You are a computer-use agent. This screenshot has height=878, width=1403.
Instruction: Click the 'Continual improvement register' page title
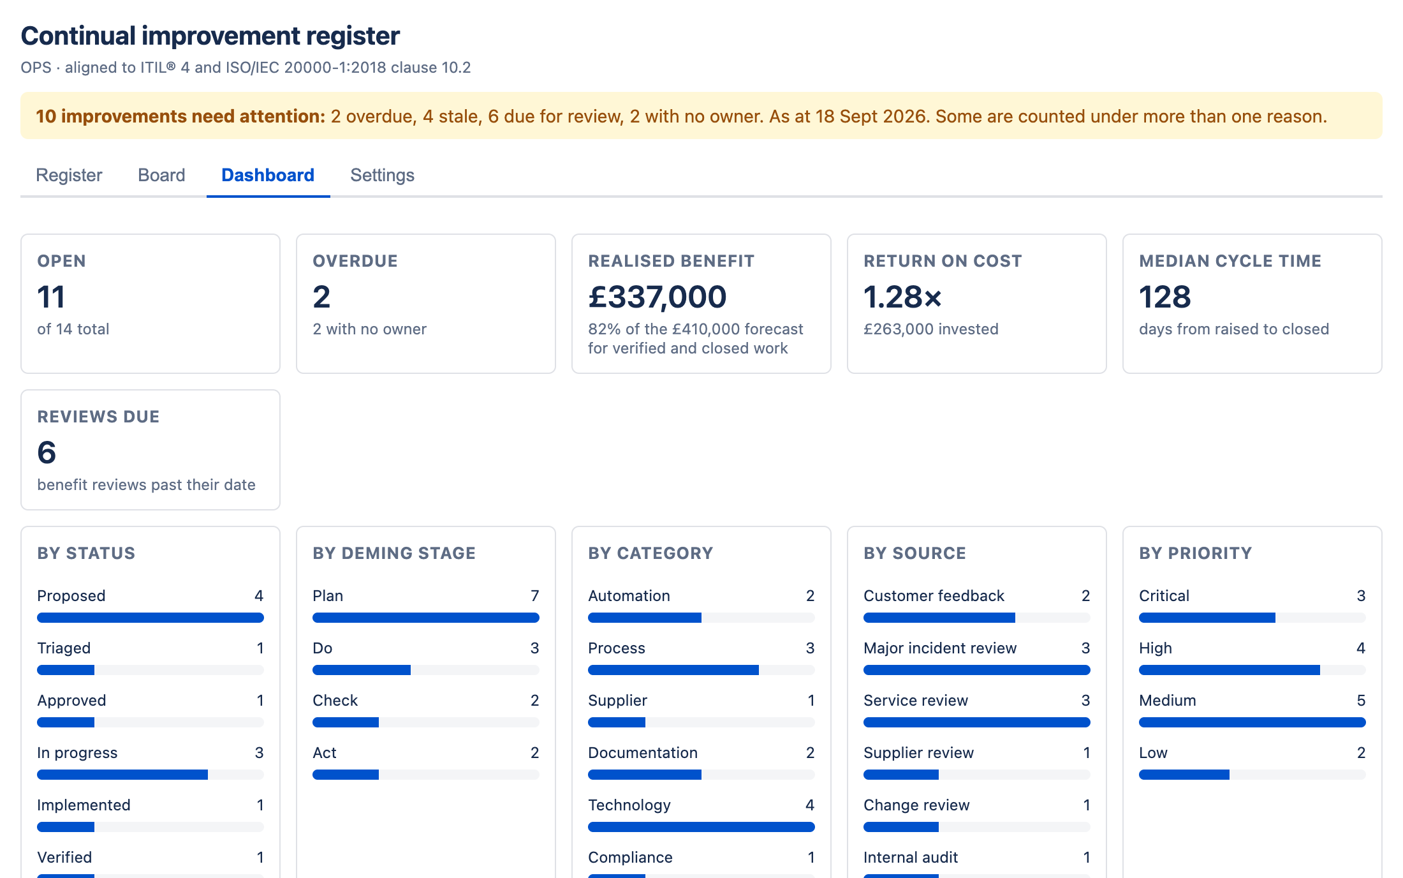210,36
